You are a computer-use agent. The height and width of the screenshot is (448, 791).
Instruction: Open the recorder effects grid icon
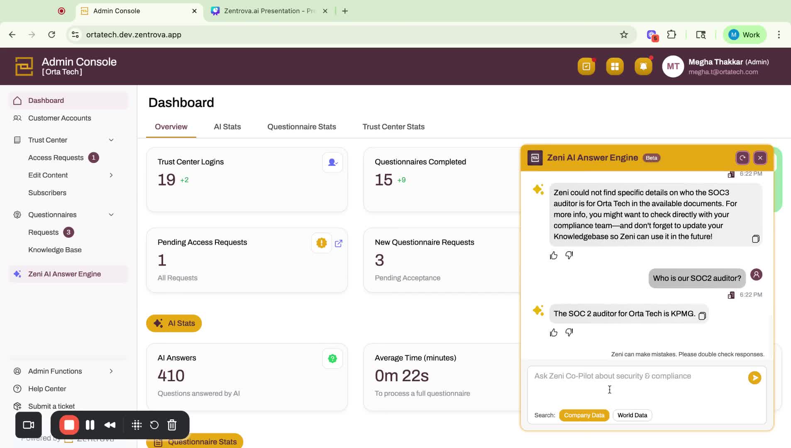137,425
